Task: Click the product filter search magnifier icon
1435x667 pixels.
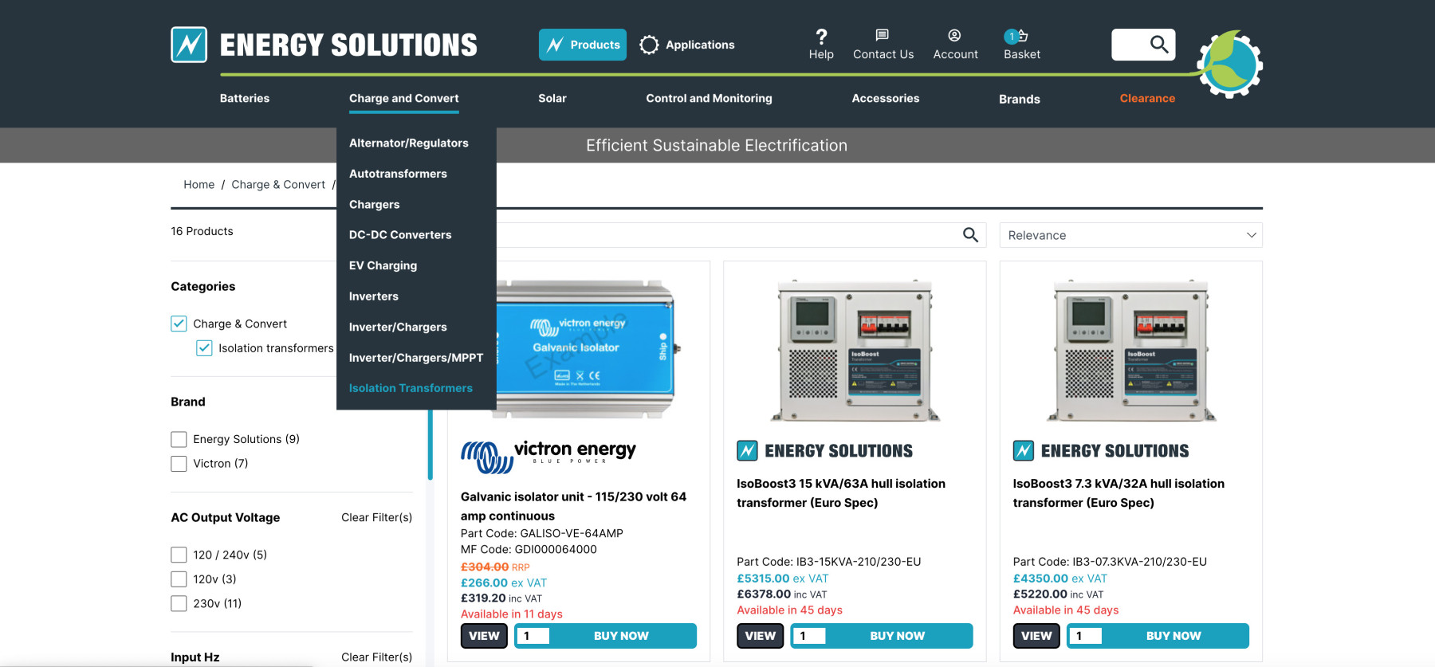Action: click(x=970, y=235)
